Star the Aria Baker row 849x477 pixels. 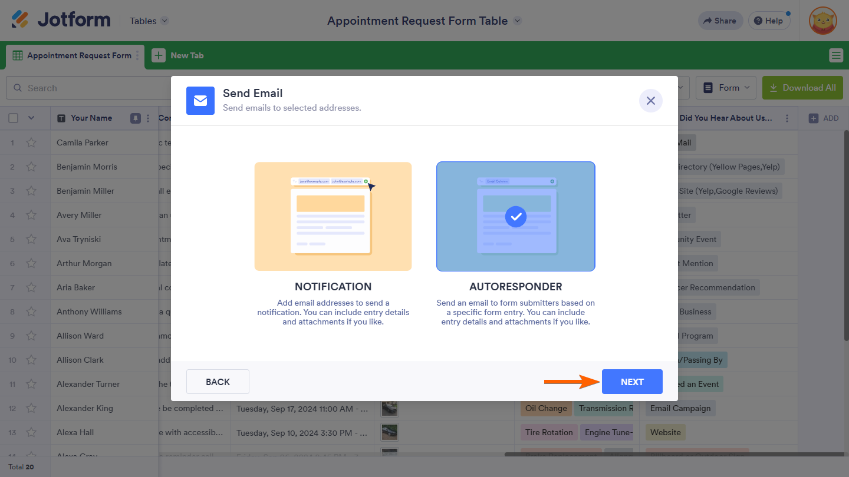click(x=31, y=287)
